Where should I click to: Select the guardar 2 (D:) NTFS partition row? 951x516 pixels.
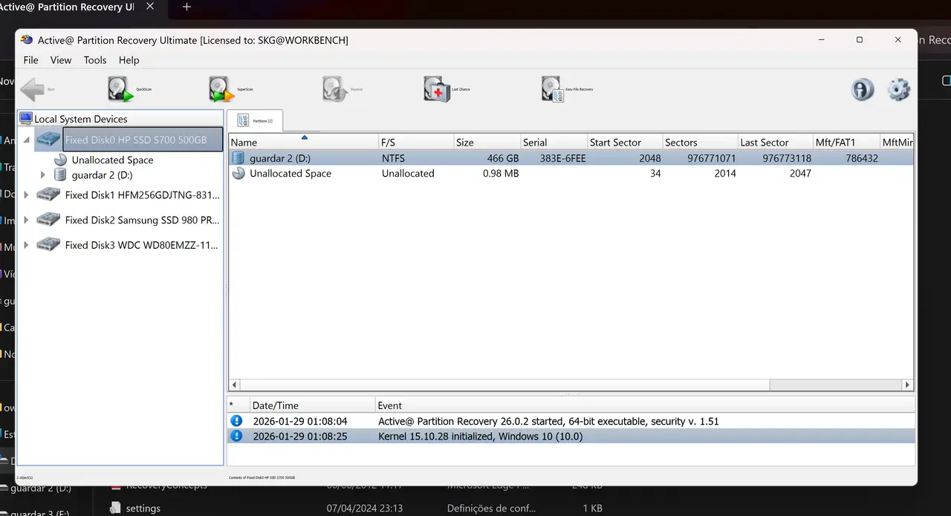click(571, 158)
